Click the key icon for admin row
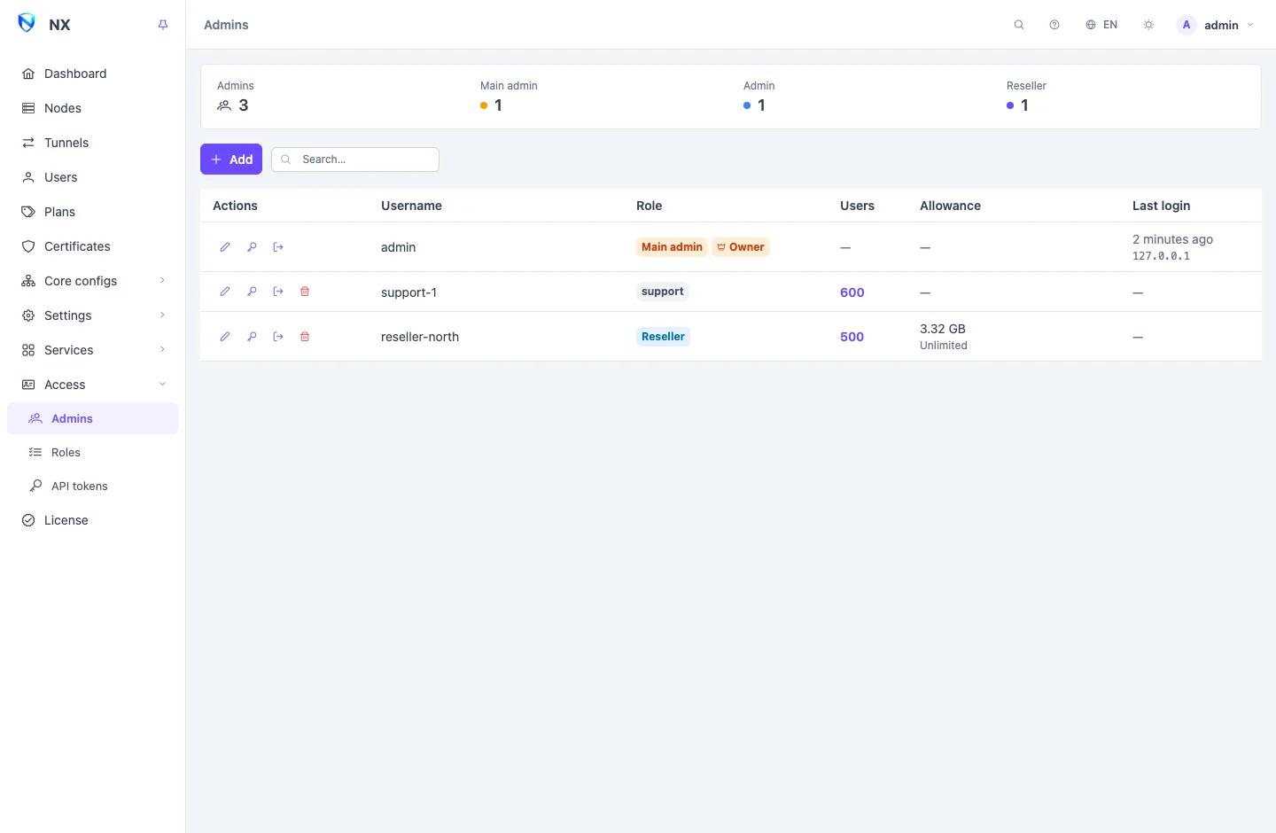This screenshot has height=833, width=1276. (x=252, y=247)
